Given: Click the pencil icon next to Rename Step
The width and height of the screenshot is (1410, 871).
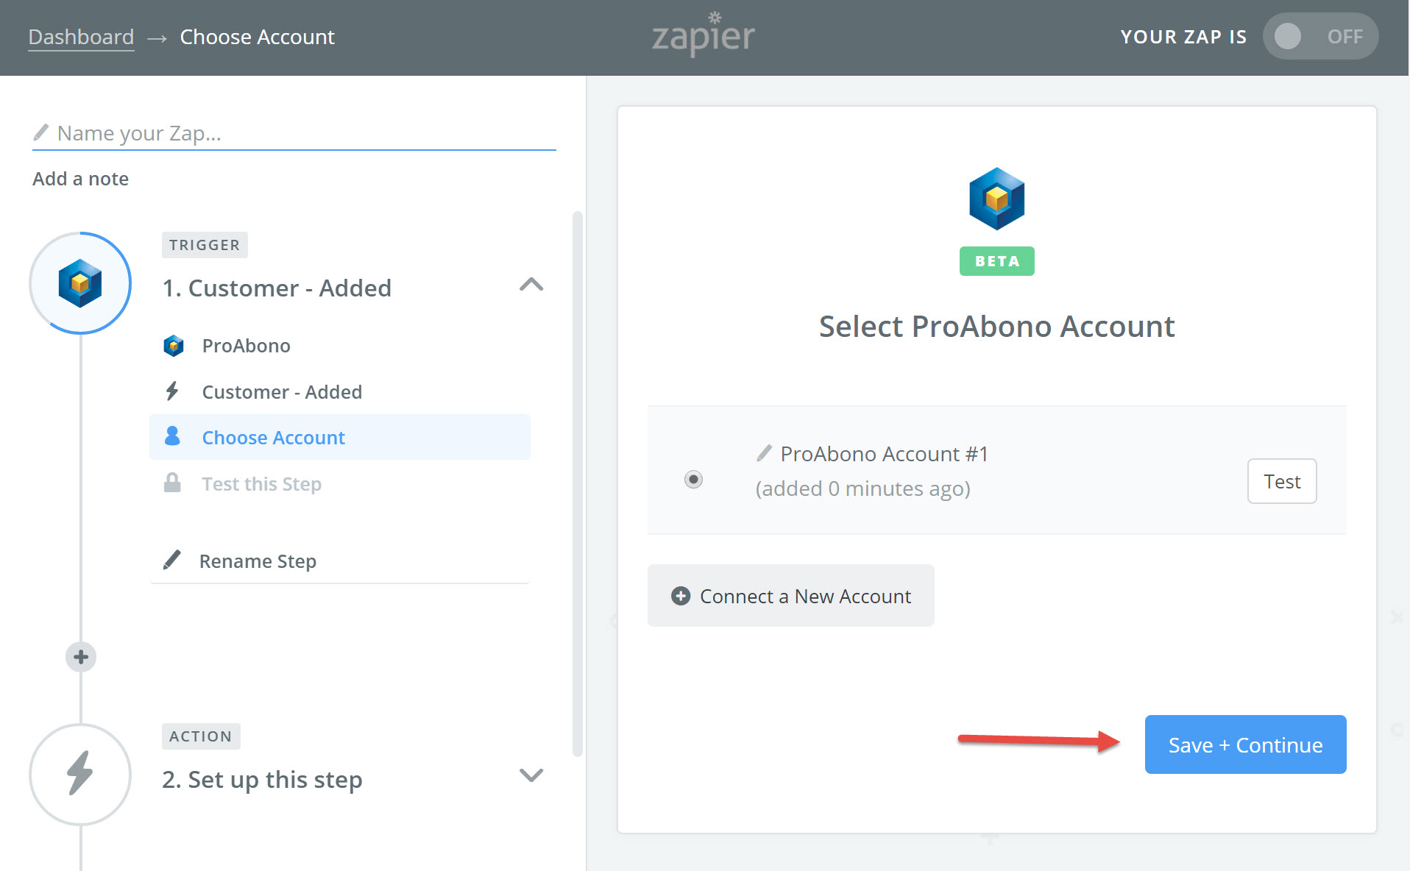Looking at the screenshot, I should [x=171, y=560].
